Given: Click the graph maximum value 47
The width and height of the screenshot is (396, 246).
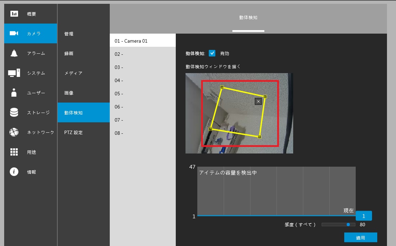Looking at the screenshot, I should pos(192,167).
